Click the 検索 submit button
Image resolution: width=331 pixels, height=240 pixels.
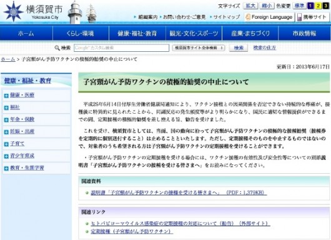[239, 48]
